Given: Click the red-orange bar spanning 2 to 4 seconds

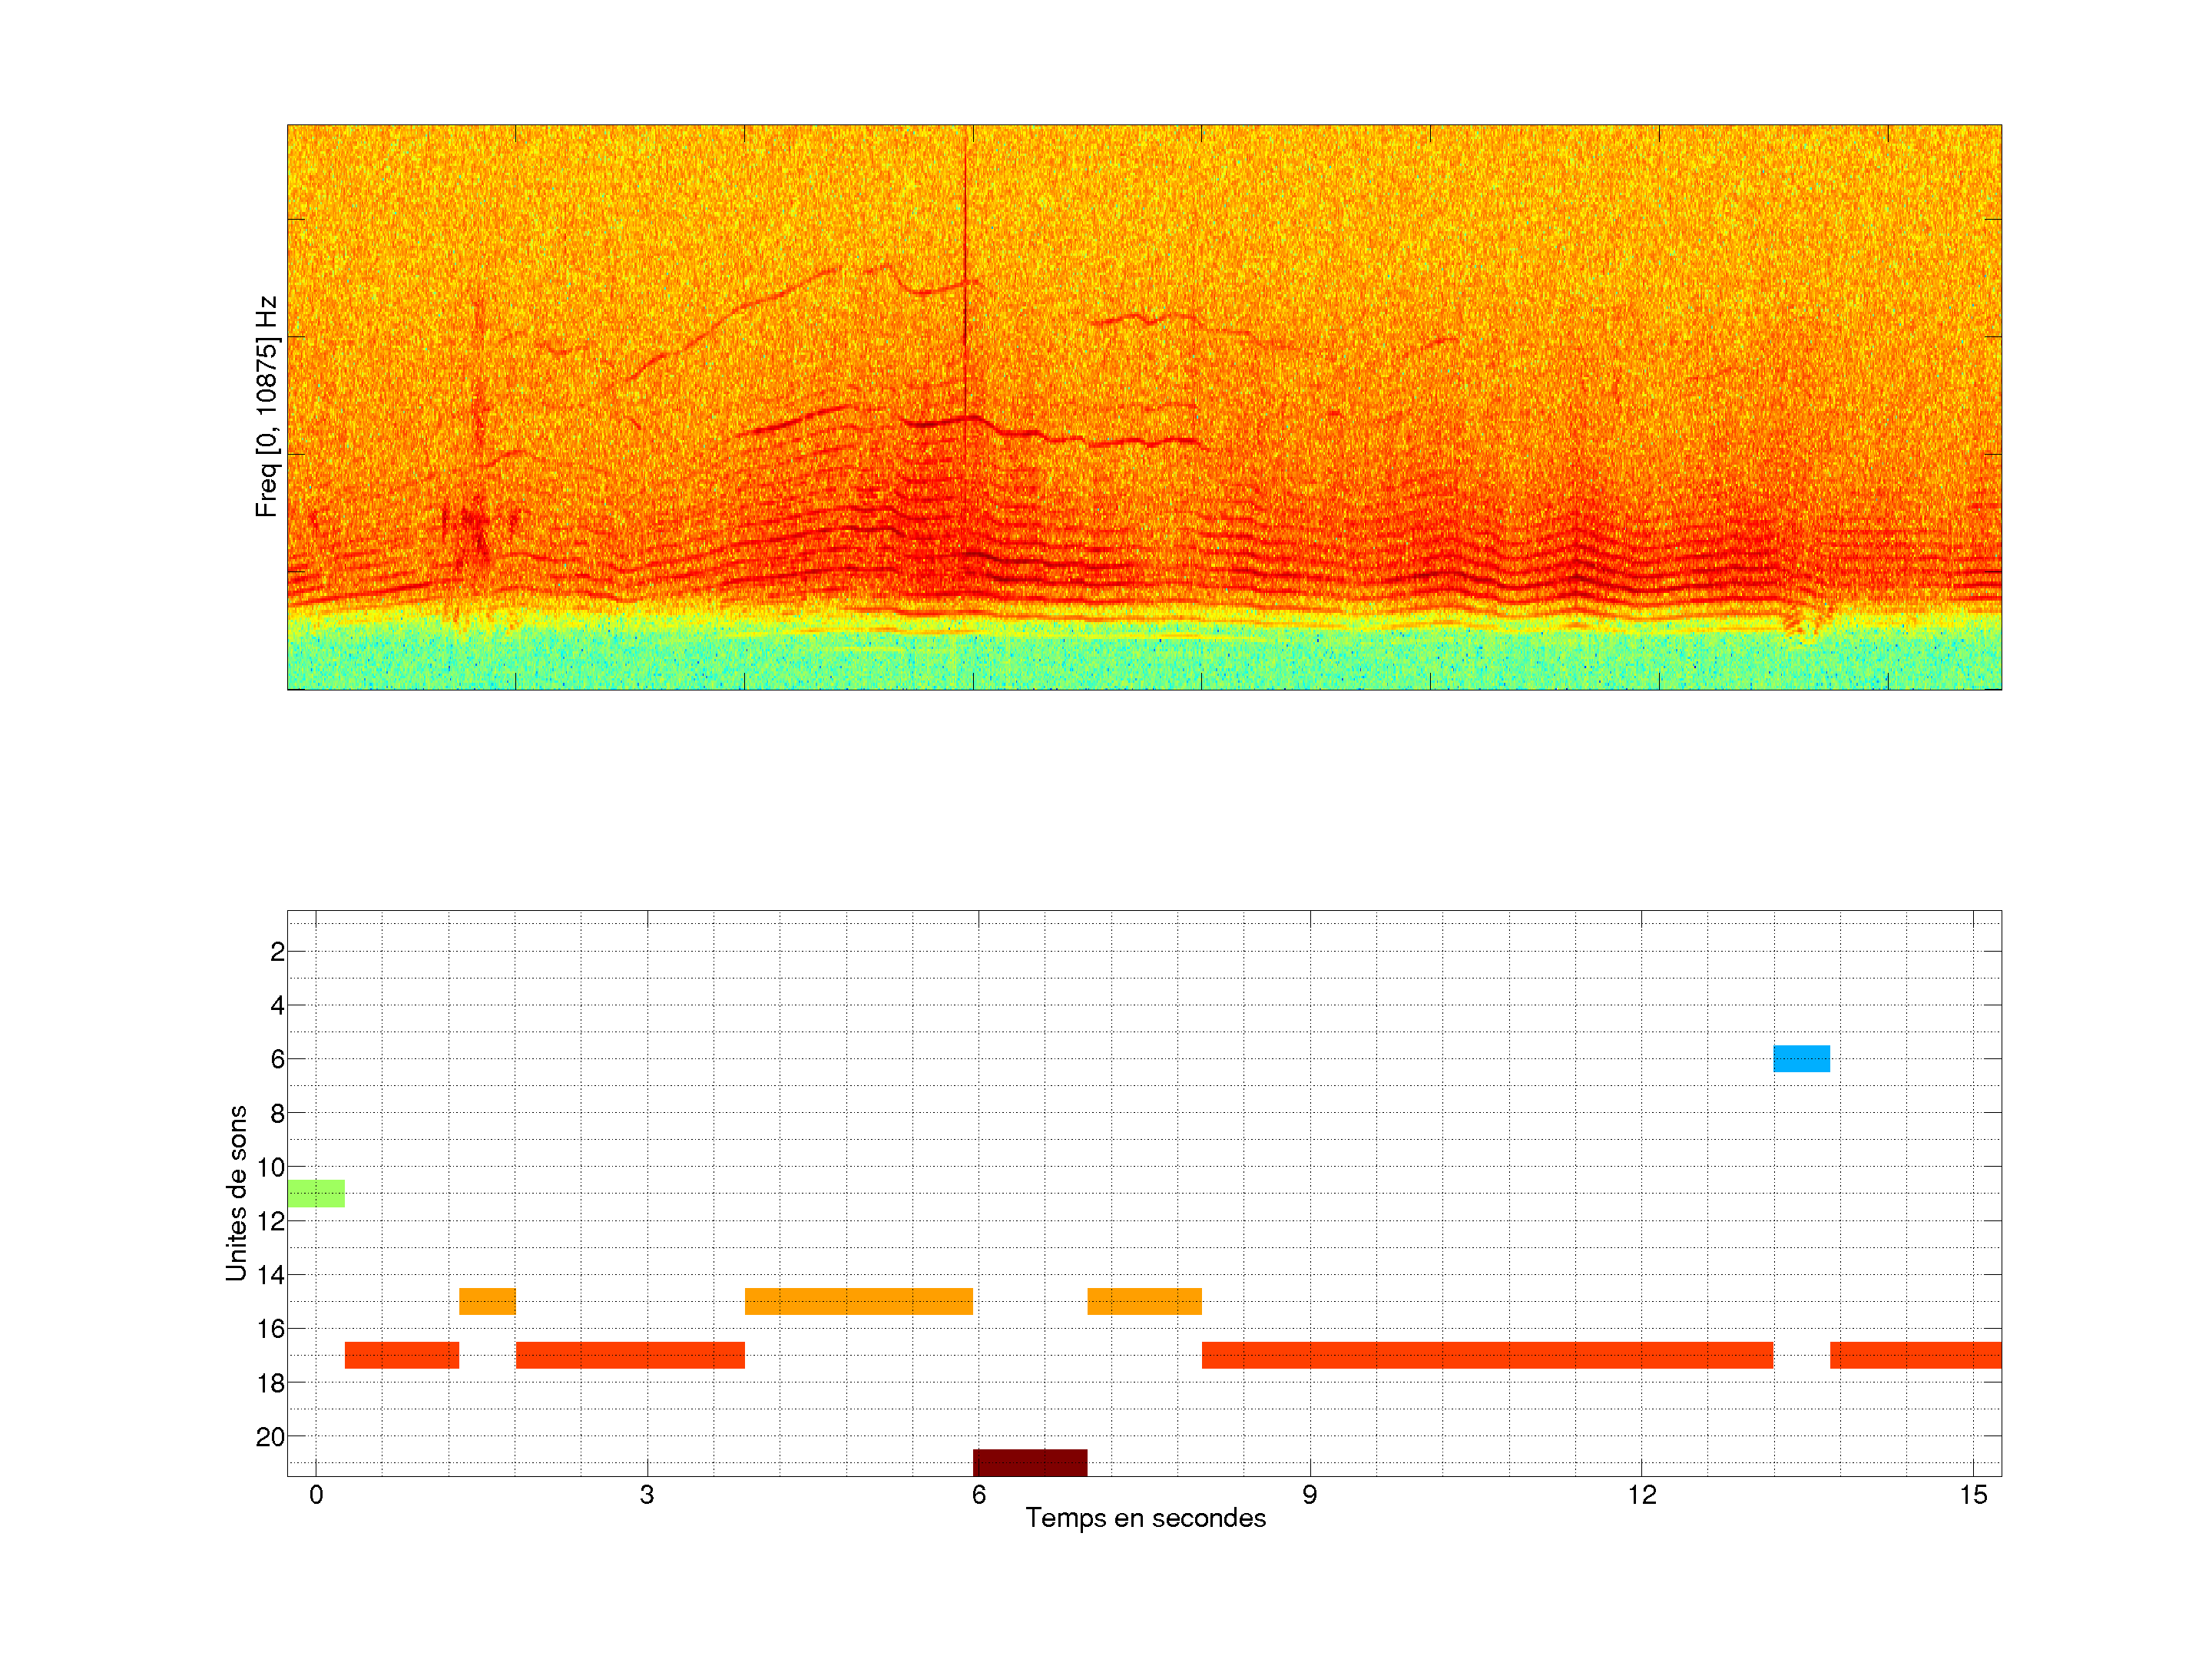Looking at the screenshot, I should coord(630,1355).
